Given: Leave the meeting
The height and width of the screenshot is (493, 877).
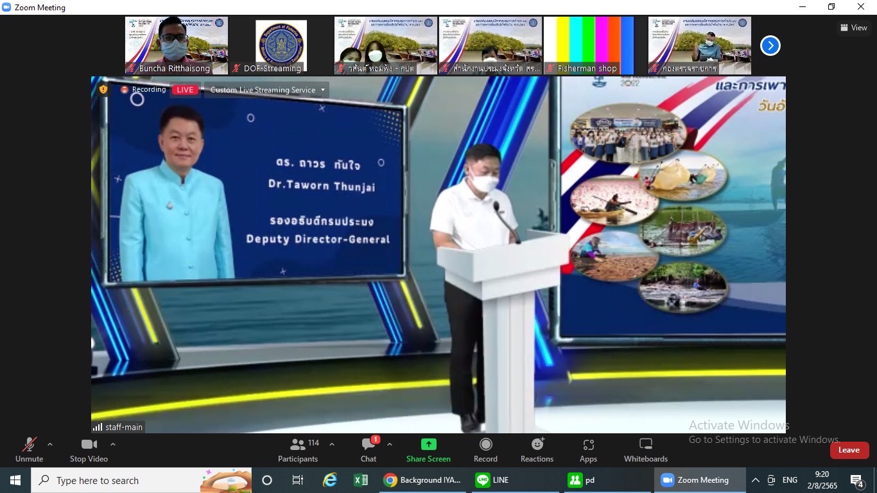Looking at the screenshot, I should pyautogui.click(x=849, y=450).
